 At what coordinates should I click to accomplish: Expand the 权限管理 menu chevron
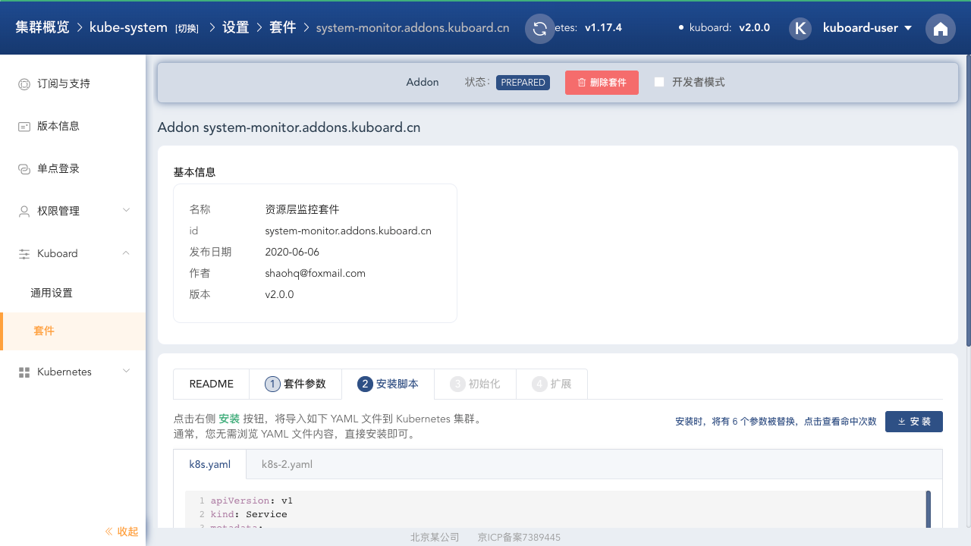(127, 210)
